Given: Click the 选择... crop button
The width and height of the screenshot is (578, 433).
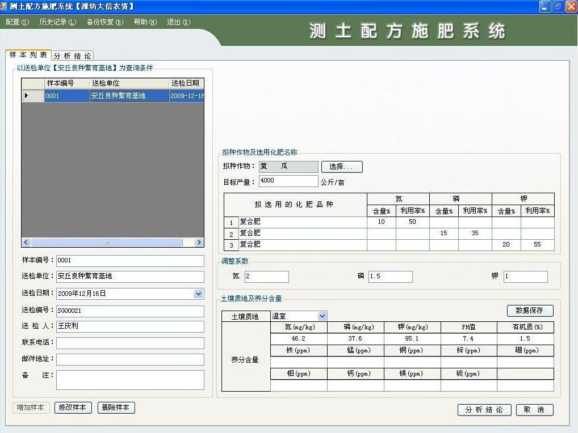Looking at the screenshot, I should (342, 167).
